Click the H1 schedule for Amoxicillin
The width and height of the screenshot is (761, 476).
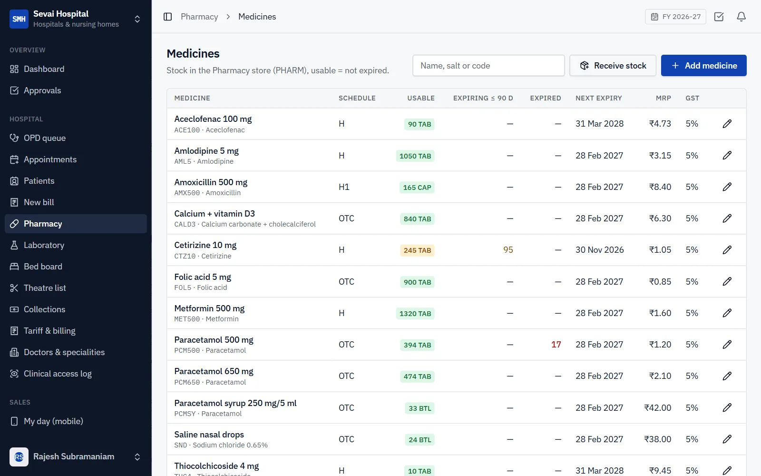click(x=344, y=187)
